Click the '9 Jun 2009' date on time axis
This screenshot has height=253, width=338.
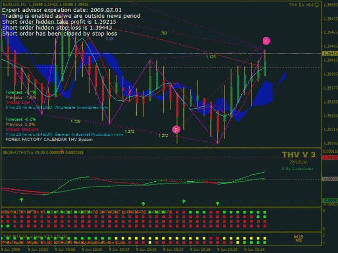(11, 249)
